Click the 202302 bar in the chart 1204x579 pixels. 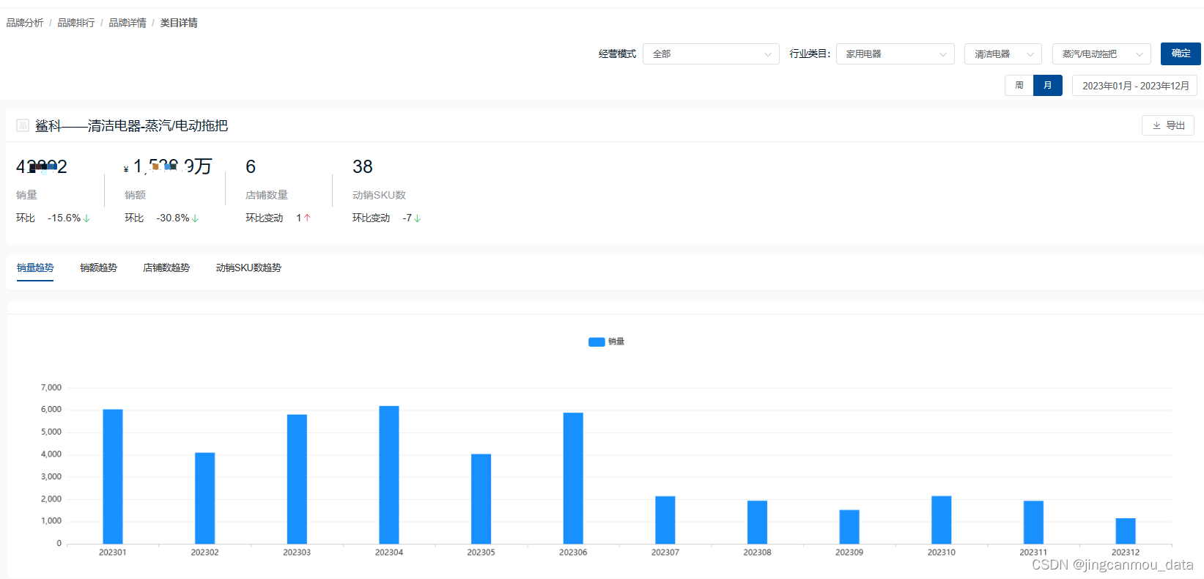pos(205,498)
